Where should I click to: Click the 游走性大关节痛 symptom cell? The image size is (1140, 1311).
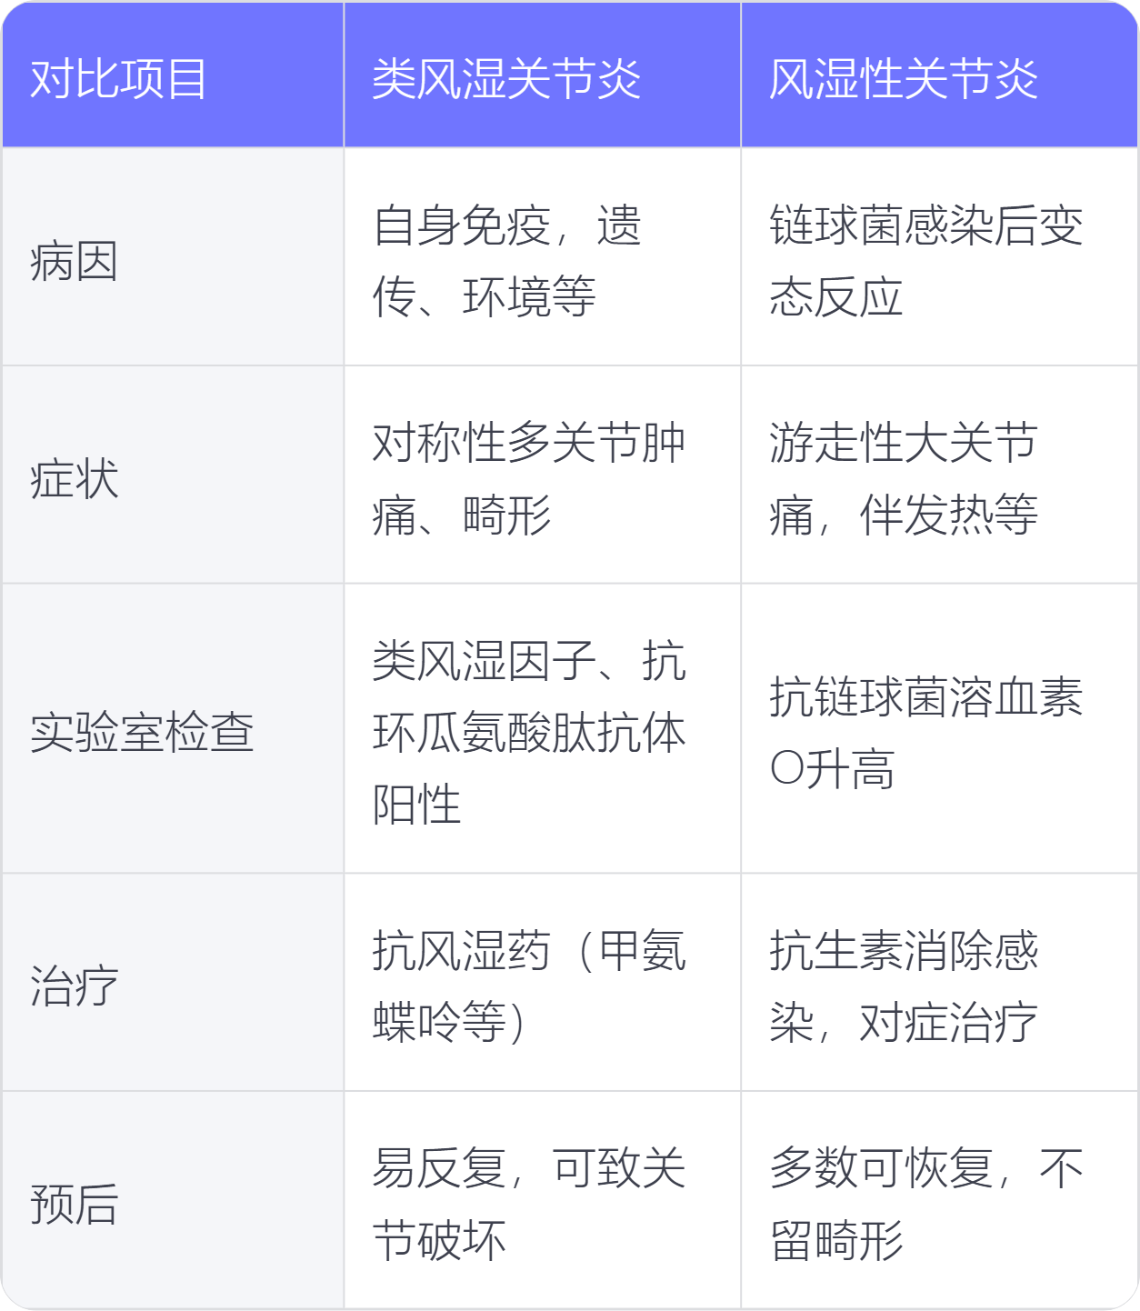(903, 479)
